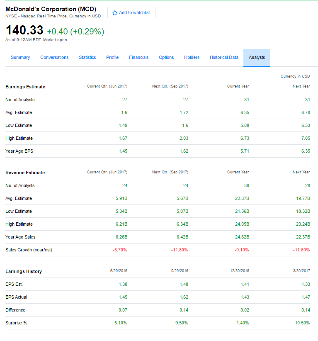Click the Sales Growth value -11.60%

[x=301, y=250]
